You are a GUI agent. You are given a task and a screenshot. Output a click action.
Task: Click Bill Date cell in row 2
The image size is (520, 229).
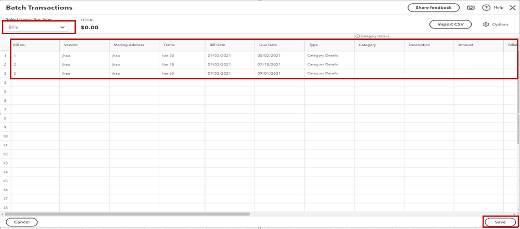[x=230, y=64]
